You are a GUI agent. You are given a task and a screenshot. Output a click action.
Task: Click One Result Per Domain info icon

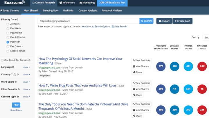(29, 60)
